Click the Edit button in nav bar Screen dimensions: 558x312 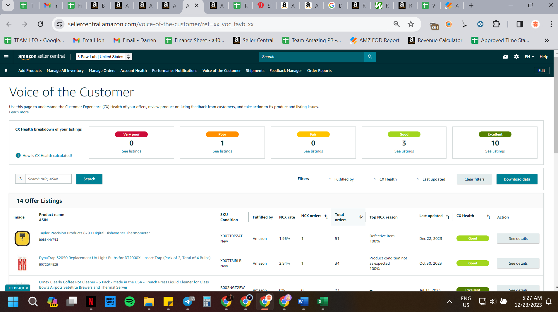542,70
